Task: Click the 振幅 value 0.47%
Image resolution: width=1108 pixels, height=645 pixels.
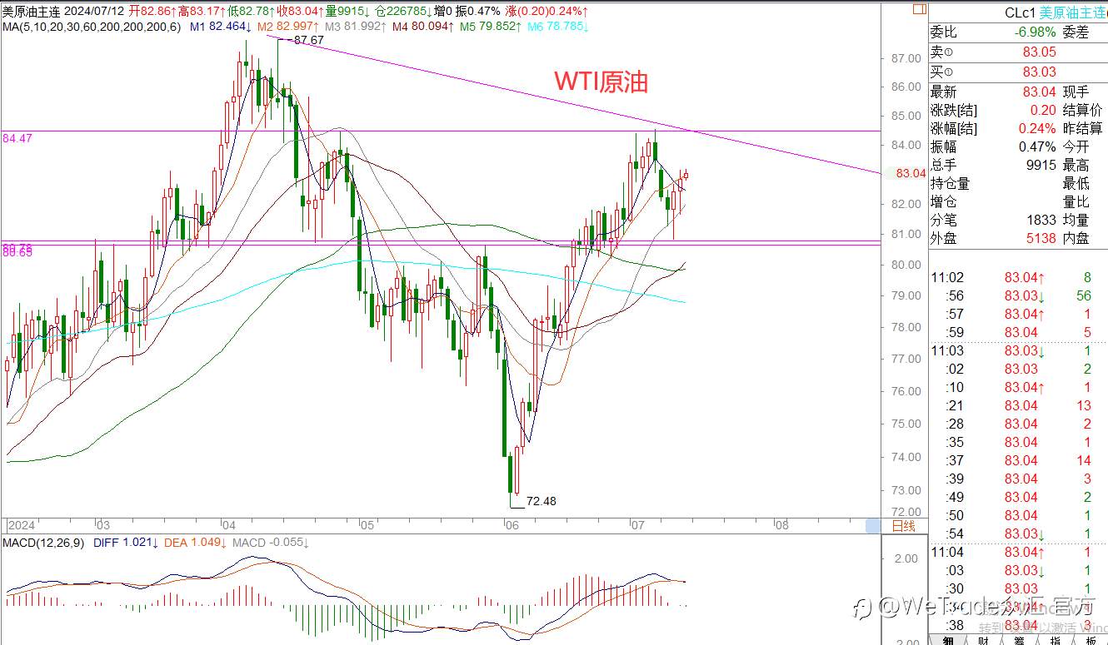Action: [1037, 147]
